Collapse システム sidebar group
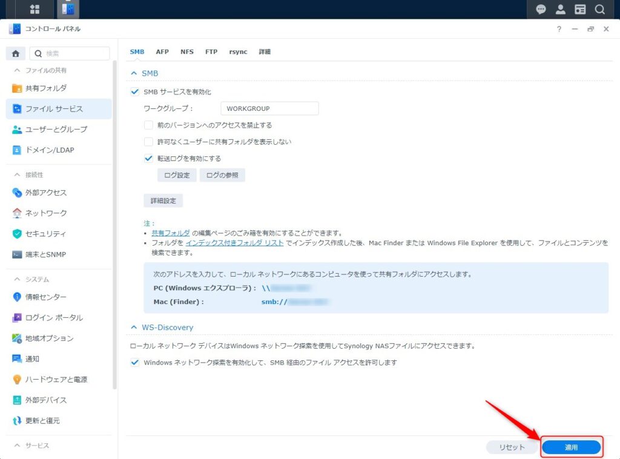The width and height of the screenshot is (620, 459). tap(17, 279)
